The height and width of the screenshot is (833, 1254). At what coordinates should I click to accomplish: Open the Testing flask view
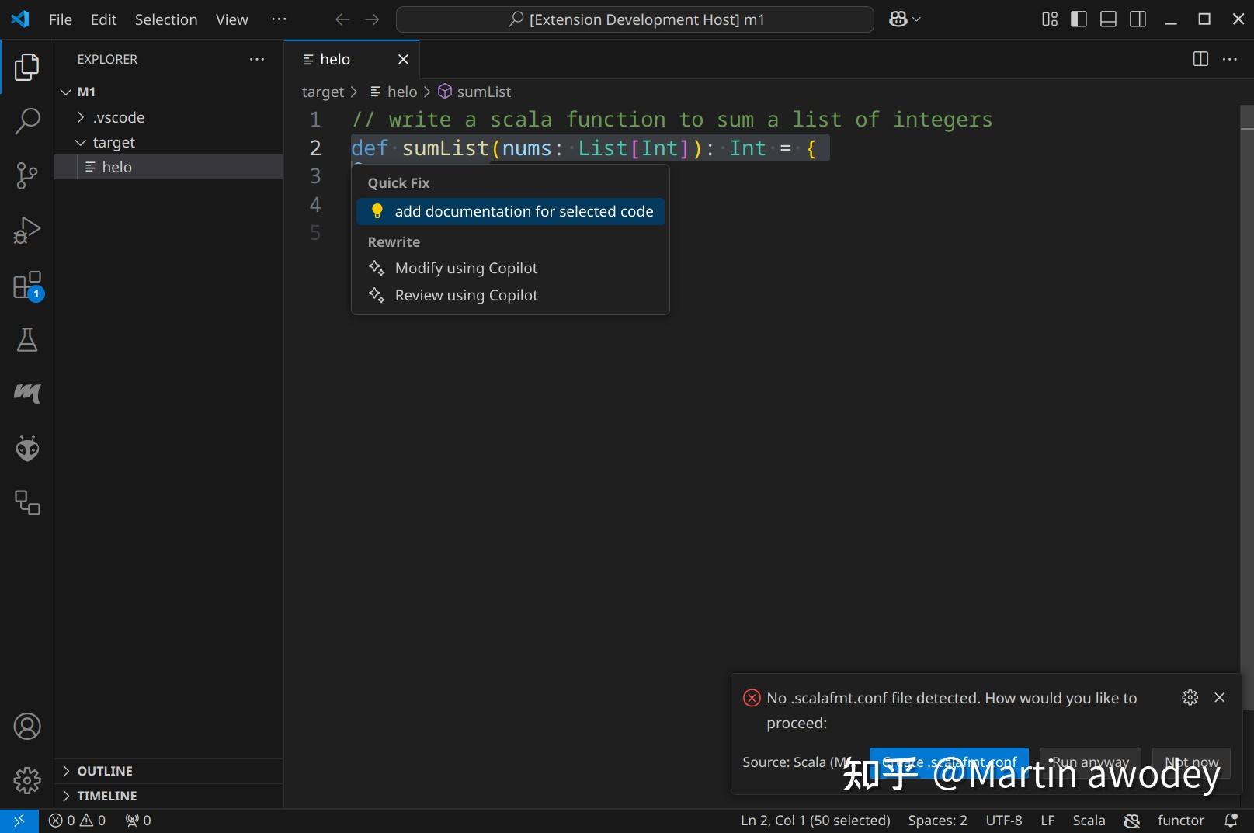click(27, 339)
